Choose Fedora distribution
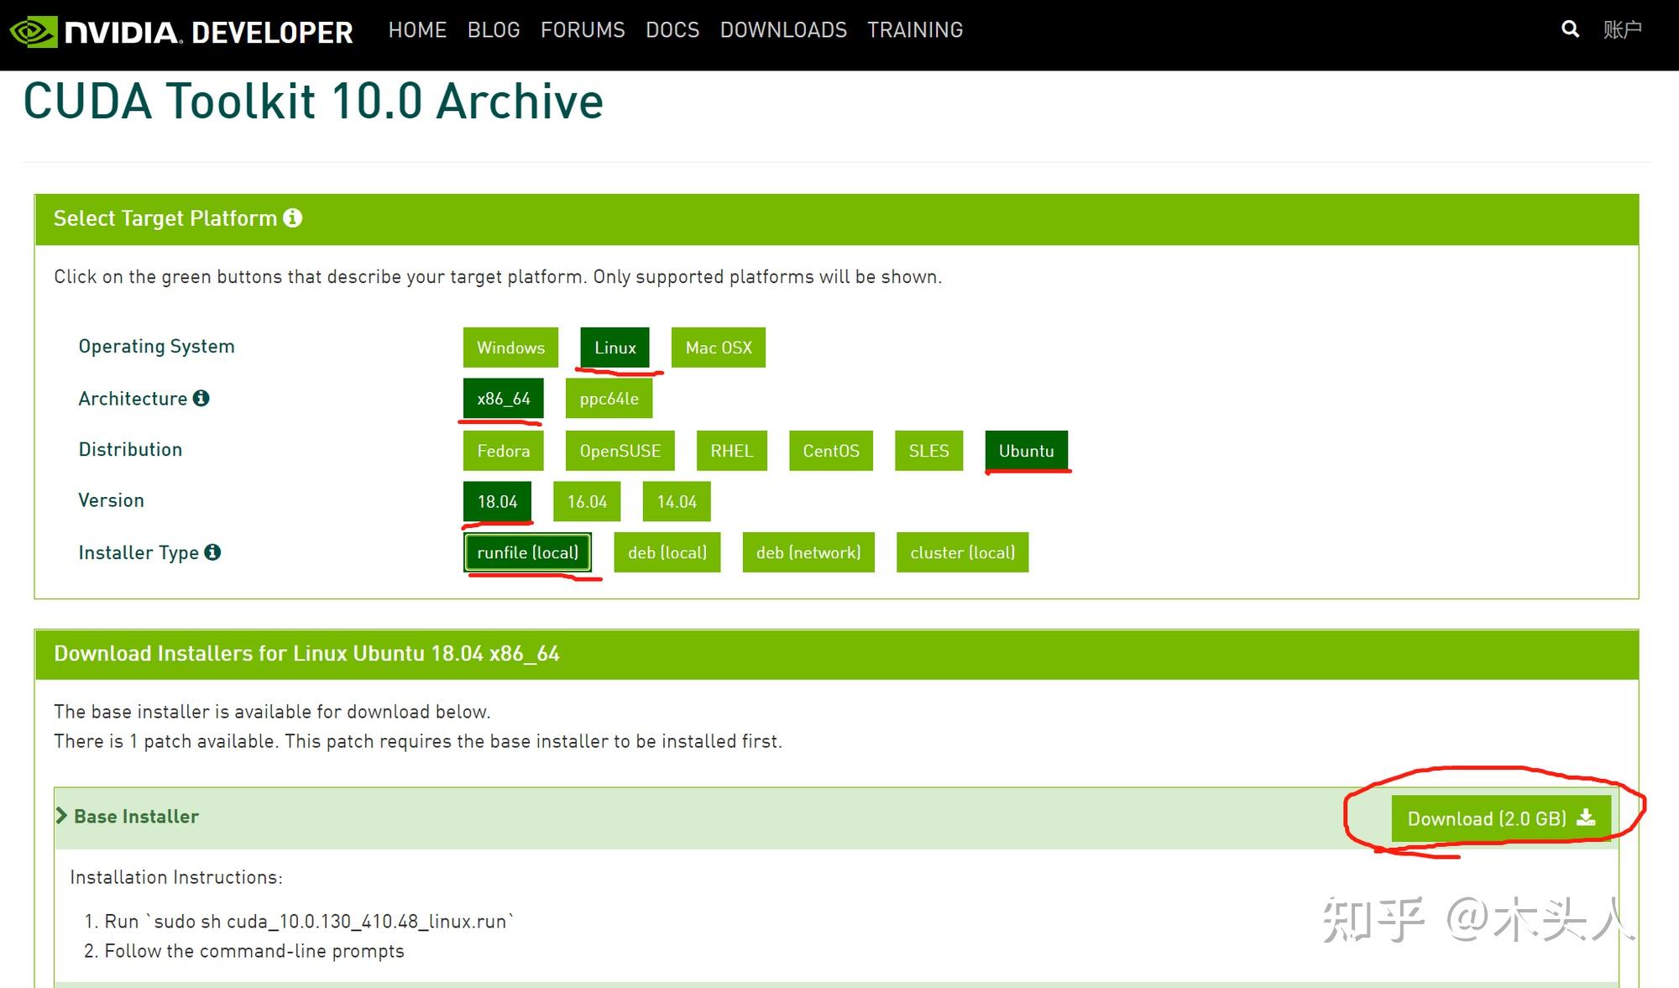Image resolution: width=1679 pixels, height=988 pixels. (503, 451)
